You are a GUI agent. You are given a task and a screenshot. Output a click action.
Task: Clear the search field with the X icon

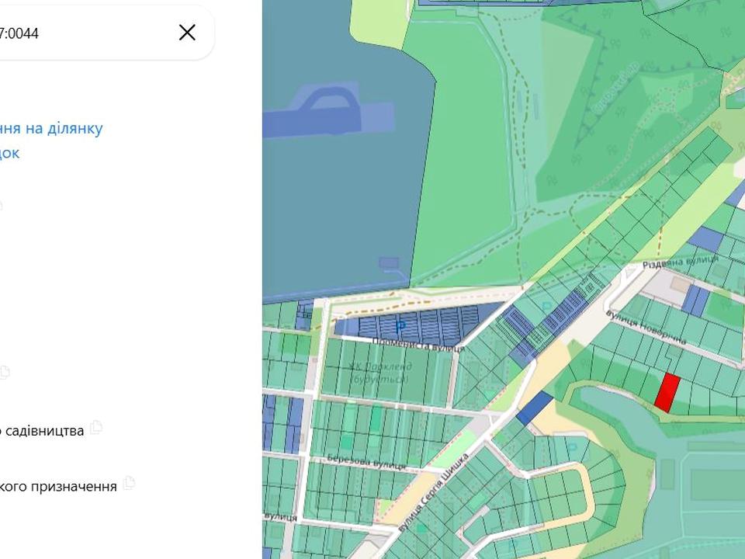[187, 32]
